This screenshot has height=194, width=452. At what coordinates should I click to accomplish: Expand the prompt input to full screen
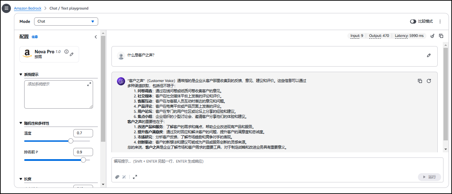(x=135, y=177)
